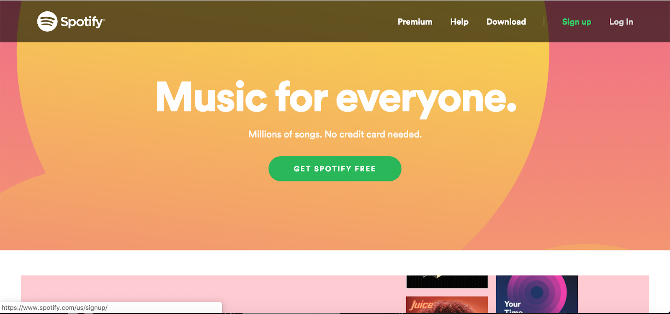The width and height of the screenshot is (670, 314).
Task: Open the Premium navigation item
Action: click(x=415, y=22)
